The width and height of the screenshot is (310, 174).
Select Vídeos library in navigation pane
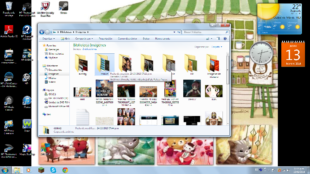[50, 82]
